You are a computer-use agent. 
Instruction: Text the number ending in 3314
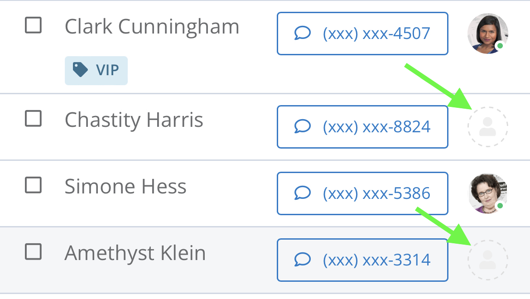362,260
